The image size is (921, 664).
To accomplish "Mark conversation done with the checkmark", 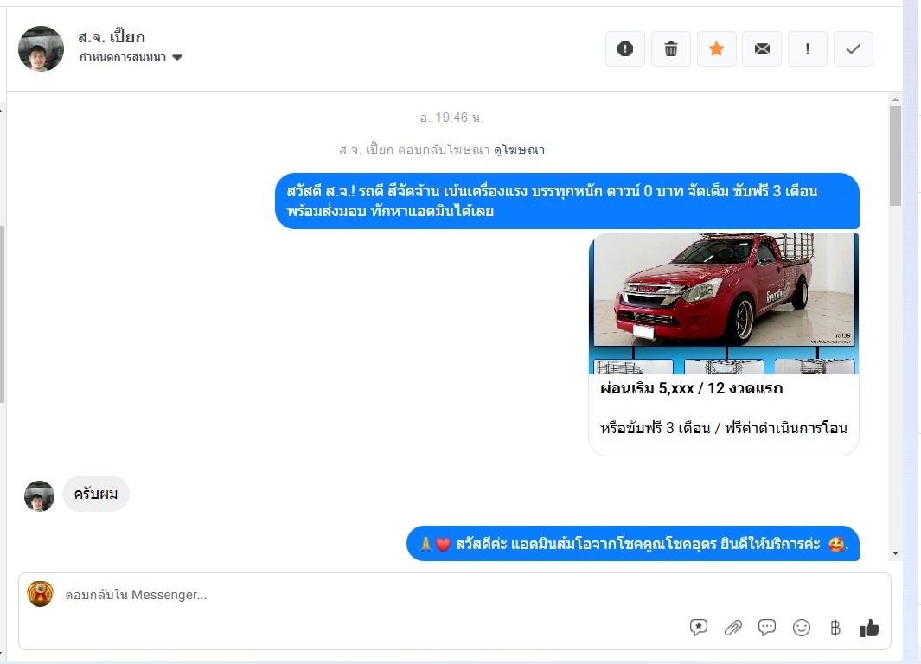I will pos(854,49).
